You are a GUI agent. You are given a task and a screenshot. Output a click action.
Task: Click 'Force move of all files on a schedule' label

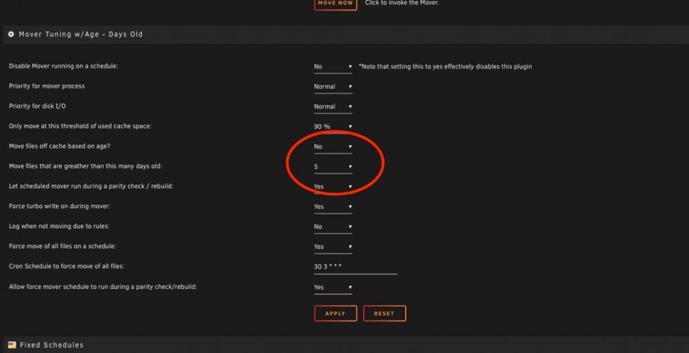click(x=63, y=246)
